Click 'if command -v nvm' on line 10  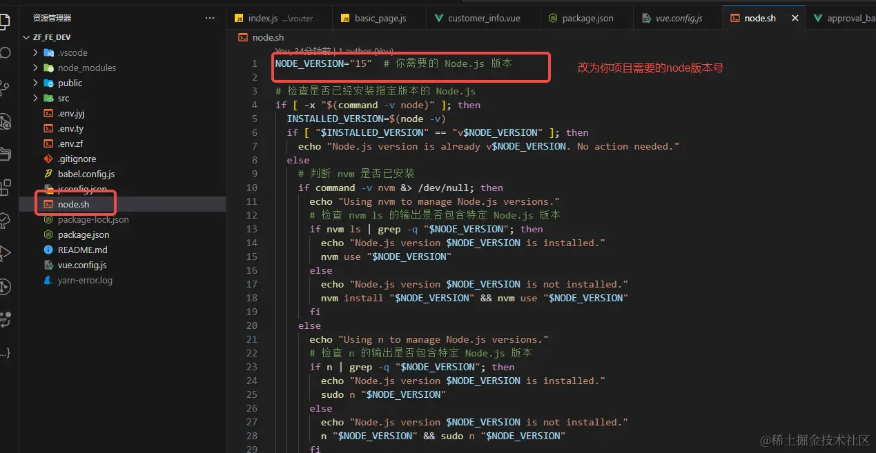[x=400, y=188]
